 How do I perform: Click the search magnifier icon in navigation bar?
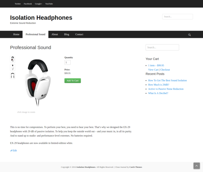[x=189, y=35]
